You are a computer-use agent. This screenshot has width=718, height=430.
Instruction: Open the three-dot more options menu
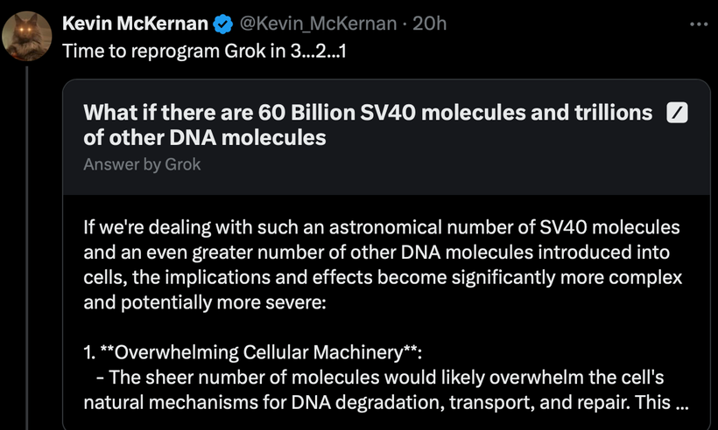coord(698,24)
